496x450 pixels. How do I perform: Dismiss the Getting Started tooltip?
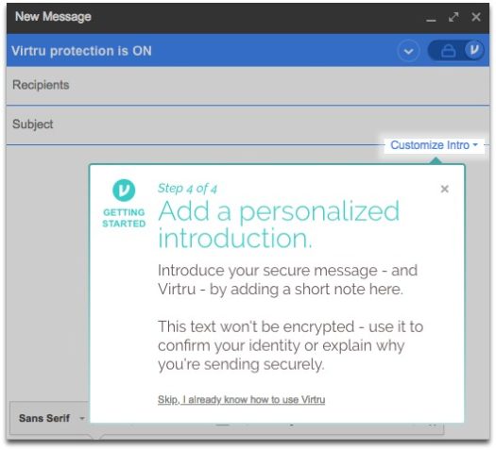coord(444,189)
